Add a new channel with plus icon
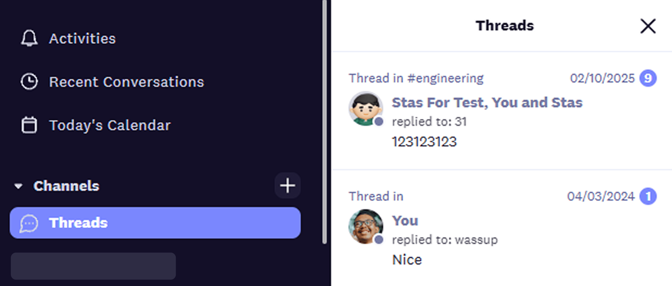 [287, 185]
